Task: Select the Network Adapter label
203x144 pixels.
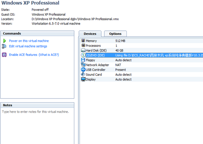Action: (x=97, y=65)
